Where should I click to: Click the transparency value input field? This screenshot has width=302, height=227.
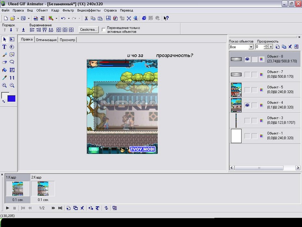tap(260, 47)
